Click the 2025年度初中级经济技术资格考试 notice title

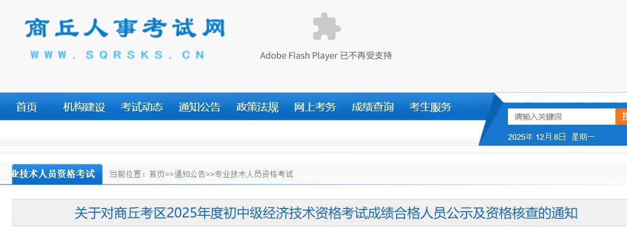point(326,213)
